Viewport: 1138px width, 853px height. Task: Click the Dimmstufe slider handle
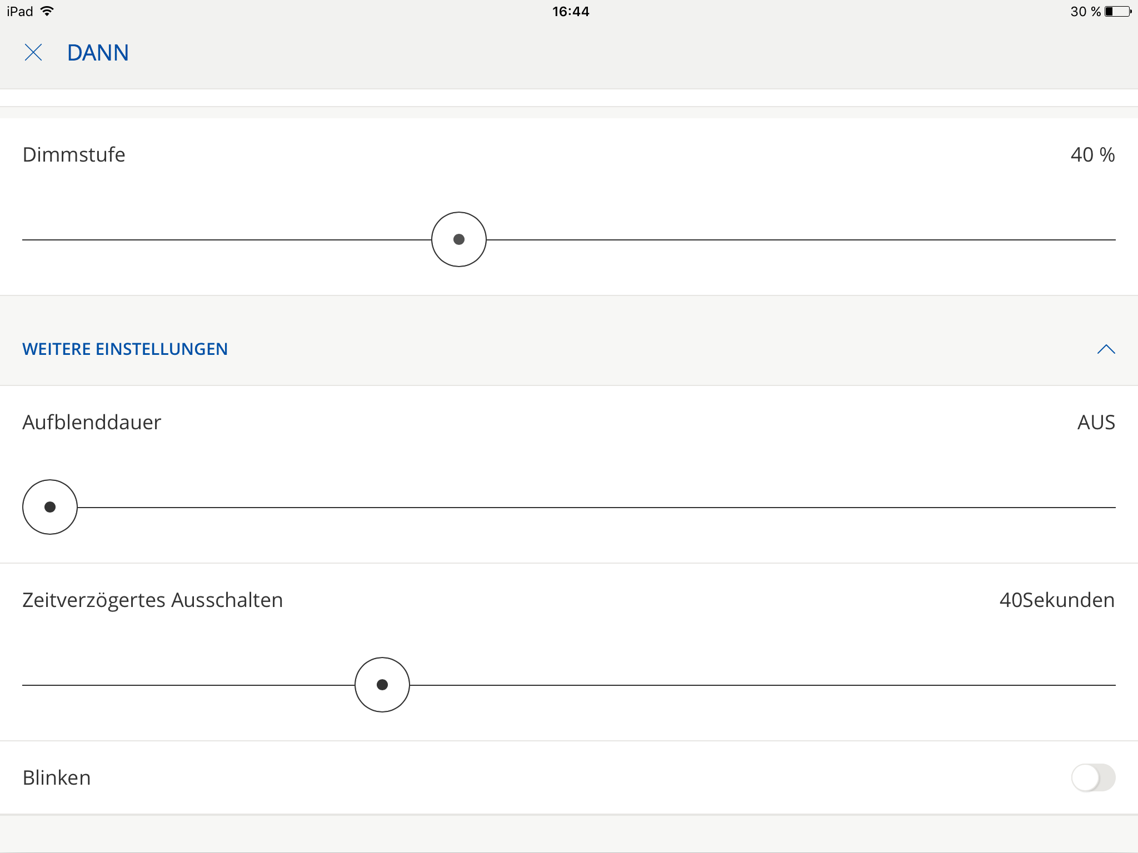click(459, 239)
